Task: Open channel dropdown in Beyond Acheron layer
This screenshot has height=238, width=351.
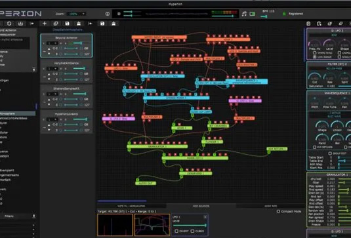Action: (52, 43)
